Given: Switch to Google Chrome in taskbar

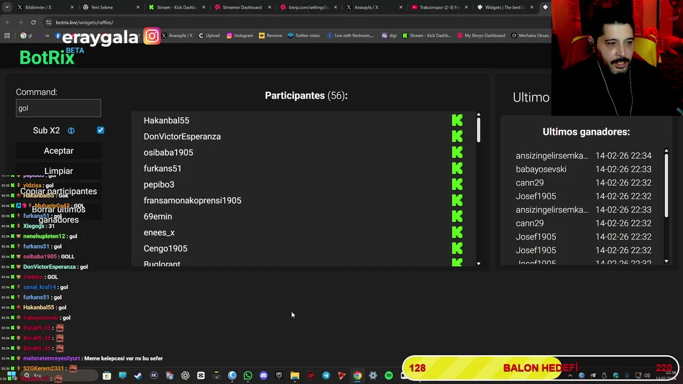Looking at the screenshot, I should coord(358,375).
